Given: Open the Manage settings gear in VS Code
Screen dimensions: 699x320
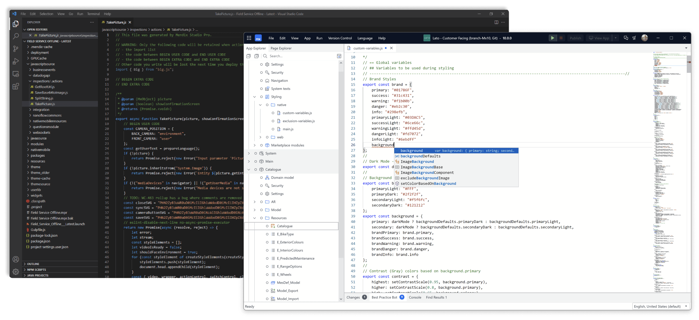Looking at the screenshot, I should click(15, 272).
